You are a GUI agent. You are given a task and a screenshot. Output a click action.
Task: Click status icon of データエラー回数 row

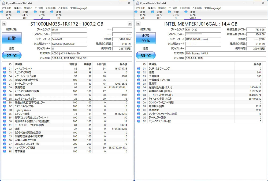[139, 117]
